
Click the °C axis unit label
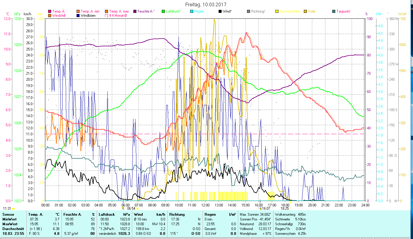[7, 14]
